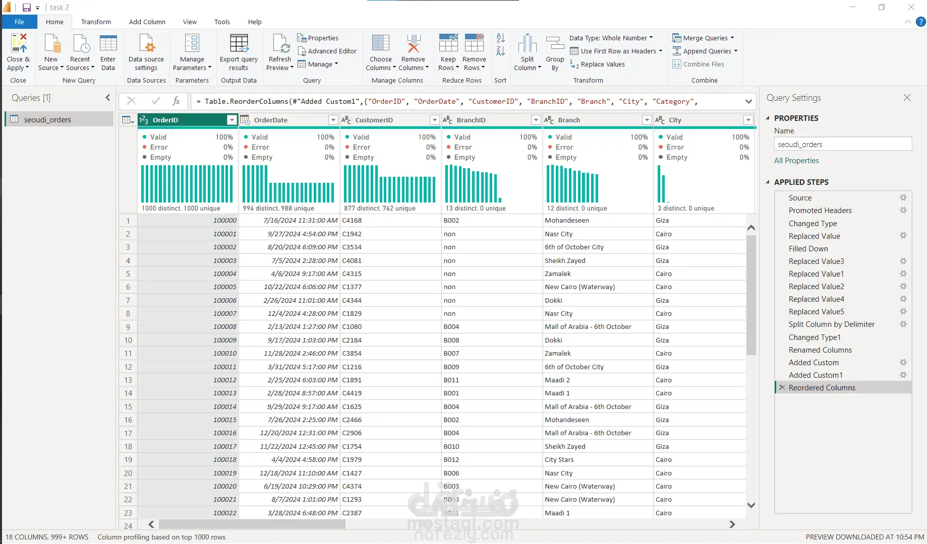Select the Filled Down applied step
The width and height of the screenshot is (927, 544).
point(808,249)
